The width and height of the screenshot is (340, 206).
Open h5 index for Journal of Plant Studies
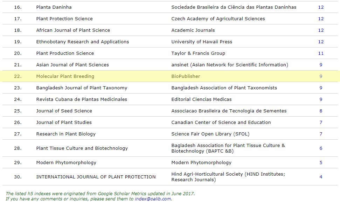coord(321,123)
